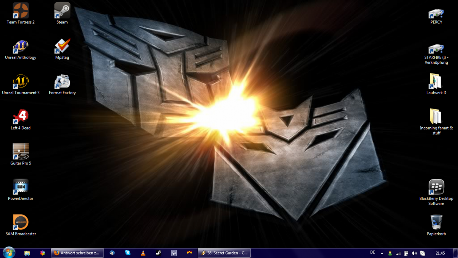Select the Steam desktop shortcut
Screen dimensions: 458x258
[62, 11]
